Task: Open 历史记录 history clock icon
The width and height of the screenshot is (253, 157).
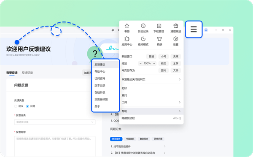Action: coord(143,26)
